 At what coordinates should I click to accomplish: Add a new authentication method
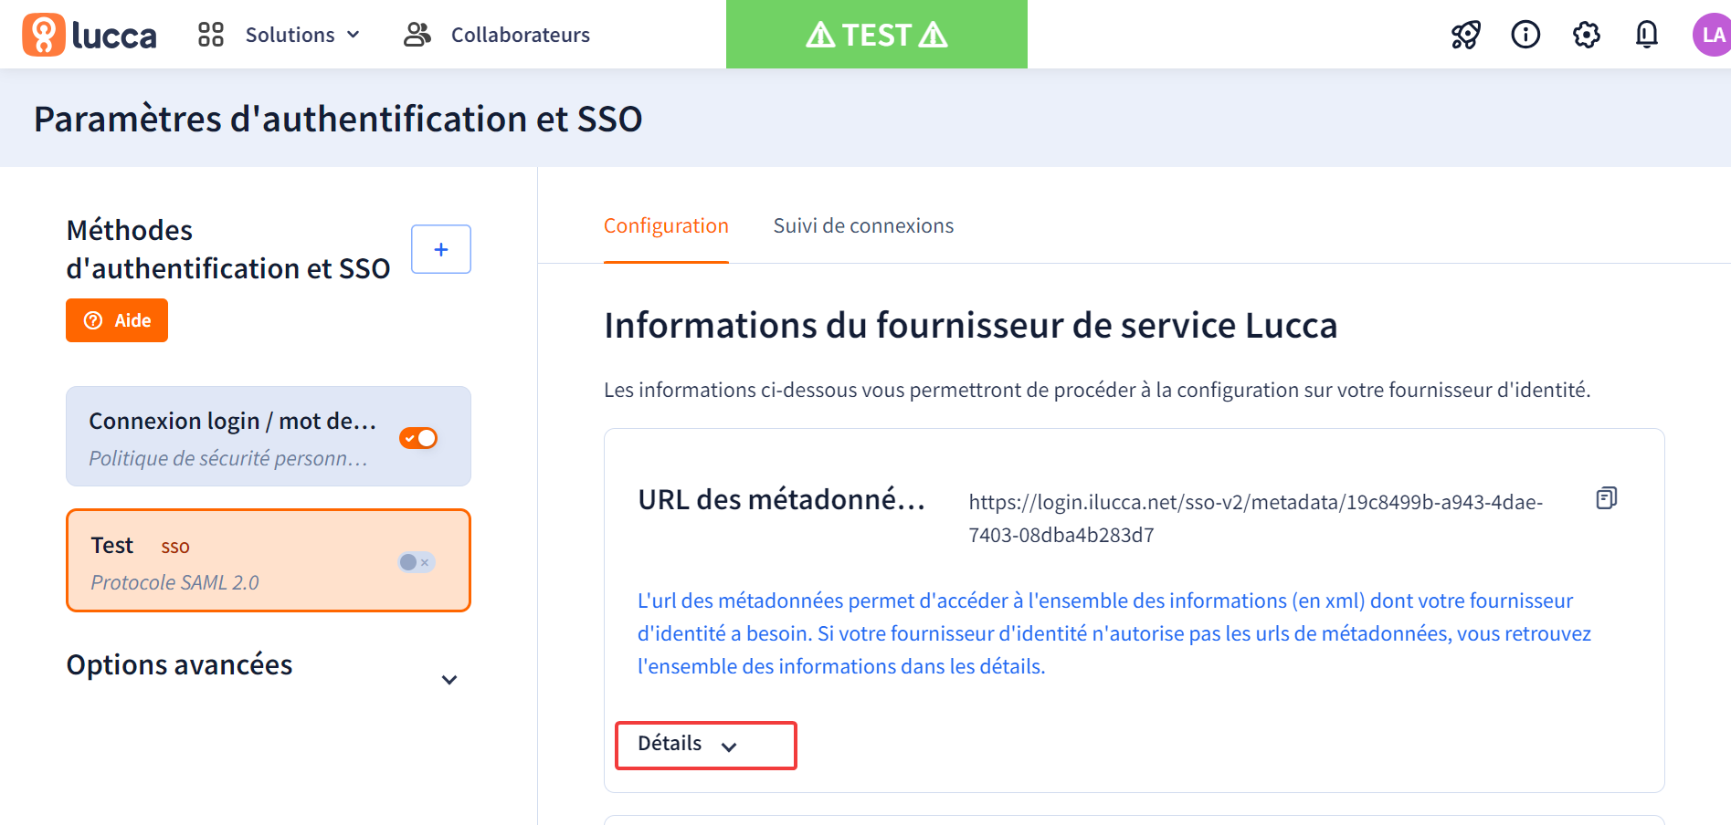[441, 249]
